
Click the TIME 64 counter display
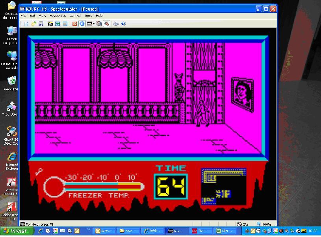pyautogui.click(x=171, y=187)
